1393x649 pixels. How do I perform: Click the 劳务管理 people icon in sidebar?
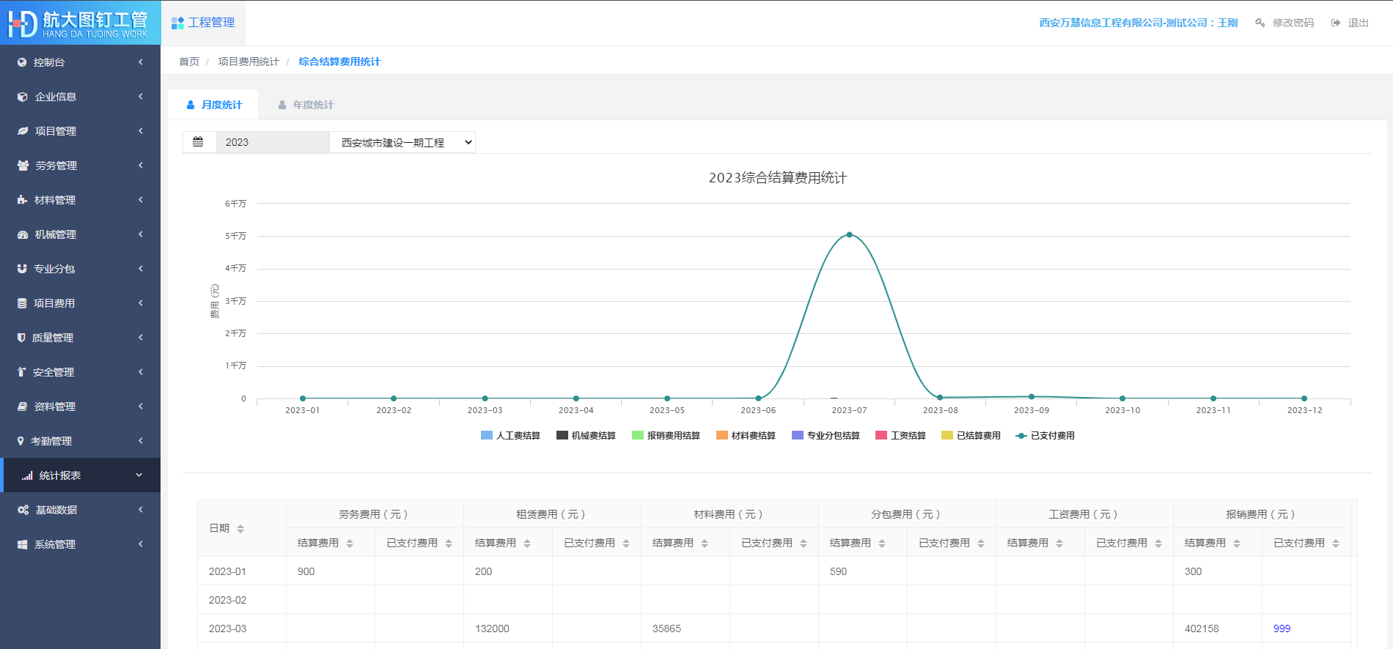(x=23, y=166)
